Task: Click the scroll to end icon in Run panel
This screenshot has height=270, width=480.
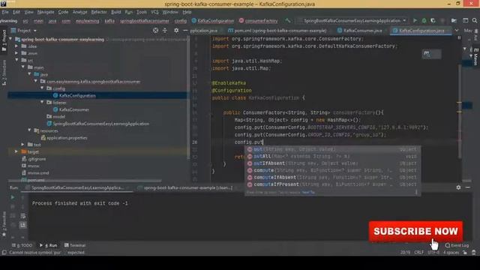Action: tap(22, 225)
